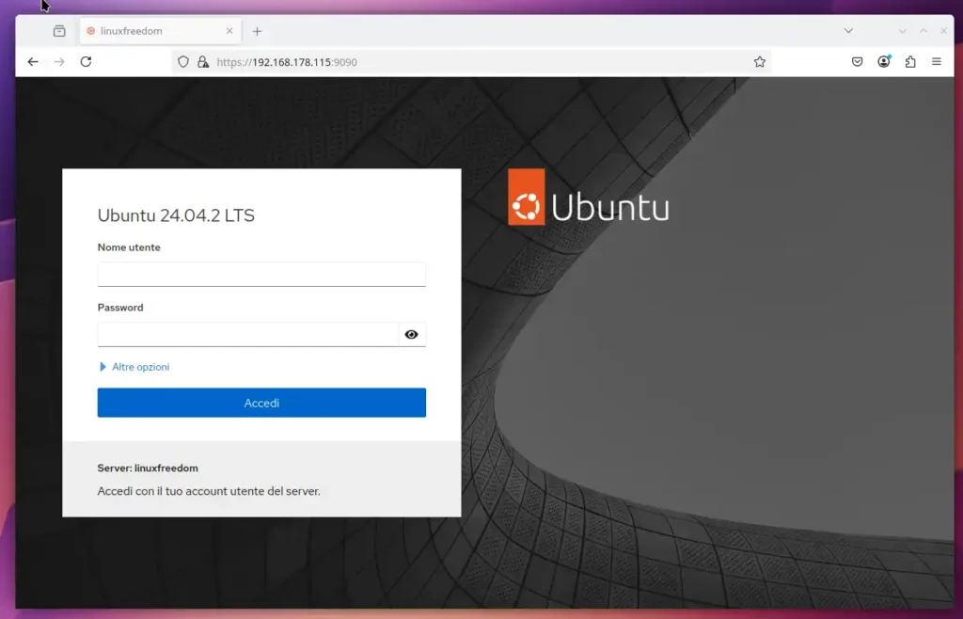Click 'Accedi con il tuo account' text
The image size is (963, 619).
pyautogui.click(x=209, y=491)
